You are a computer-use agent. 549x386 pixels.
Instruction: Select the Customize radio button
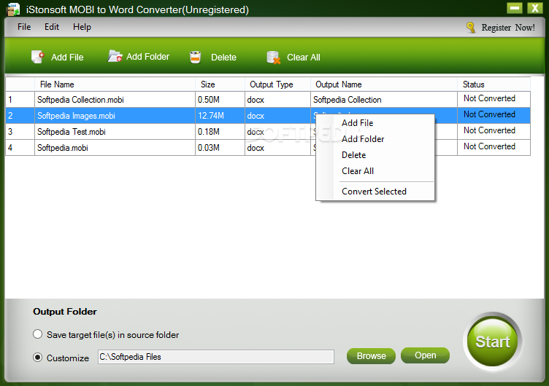(37, 358)
